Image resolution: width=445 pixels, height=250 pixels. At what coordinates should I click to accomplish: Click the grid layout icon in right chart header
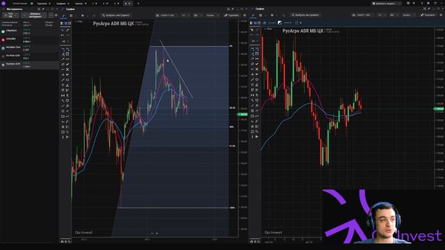[261, 15]
